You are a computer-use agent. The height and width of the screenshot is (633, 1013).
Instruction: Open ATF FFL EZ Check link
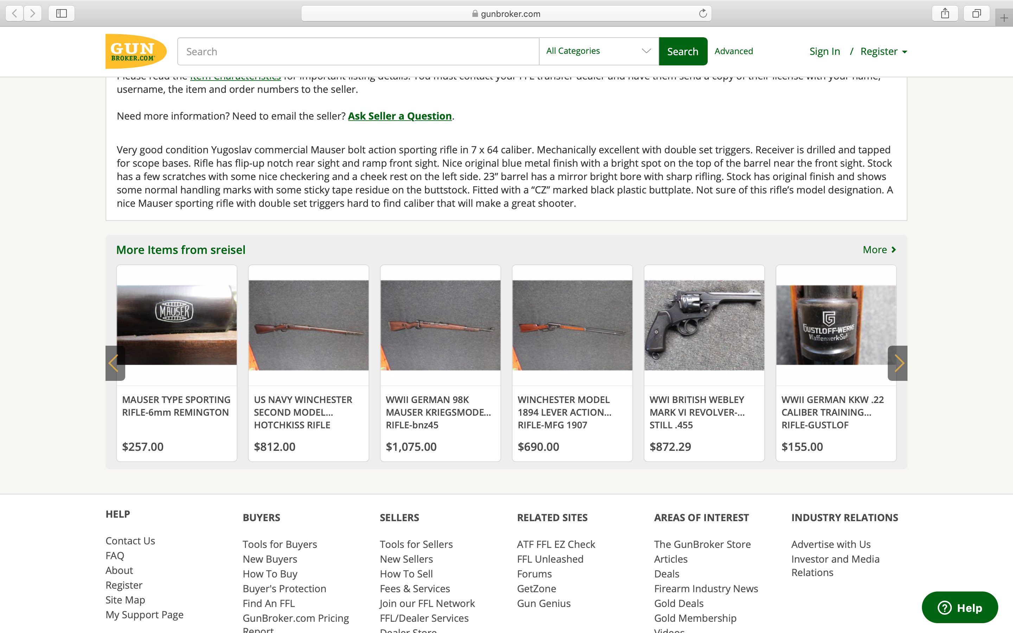[x=556, y=544]
